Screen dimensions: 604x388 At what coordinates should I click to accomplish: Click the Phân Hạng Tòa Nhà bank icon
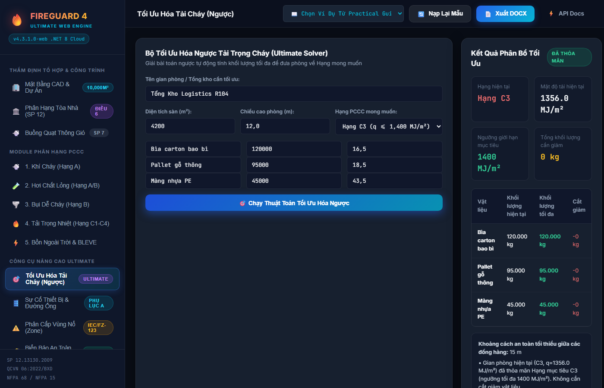point(16,111)
